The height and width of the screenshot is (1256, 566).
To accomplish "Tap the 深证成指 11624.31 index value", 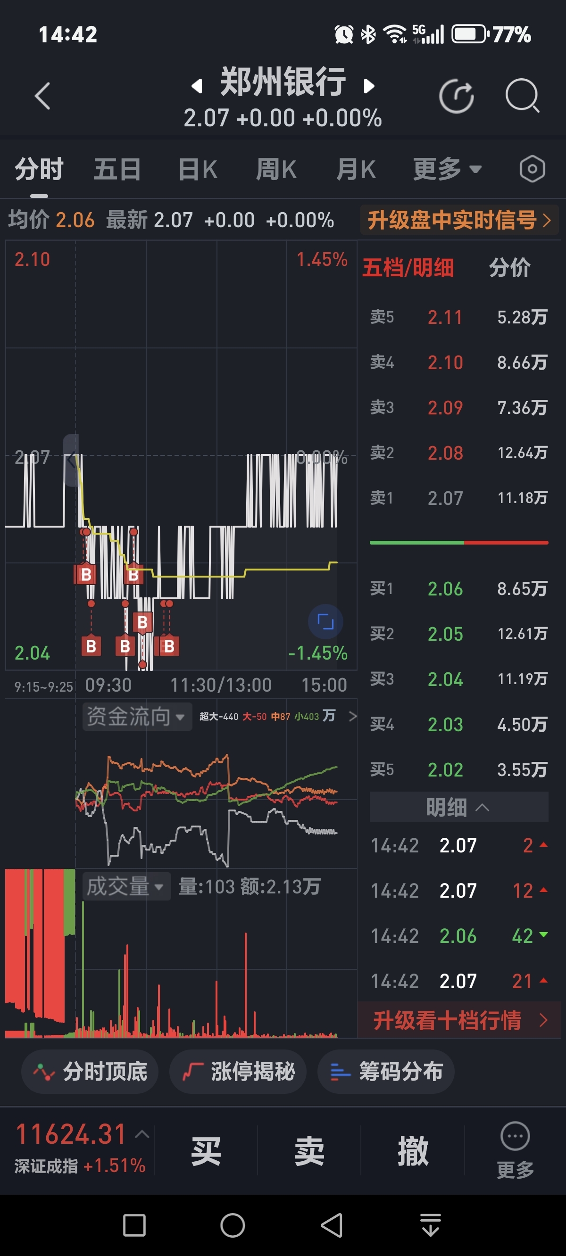I will click(x=71, y=1133).
